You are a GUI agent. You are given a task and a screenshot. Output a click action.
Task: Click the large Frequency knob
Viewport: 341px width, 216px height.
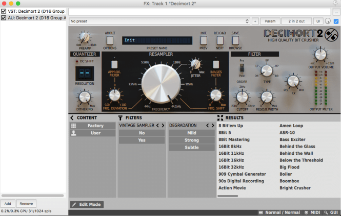tap(161, 84)
